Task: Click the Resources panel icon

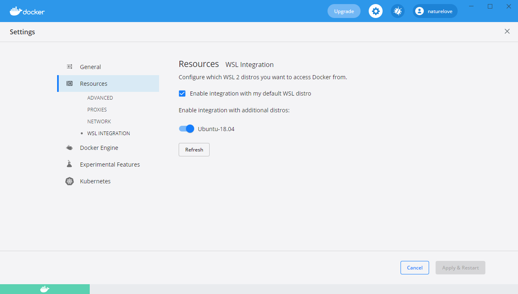Action: pyautogui.click(x=69, y=83)
